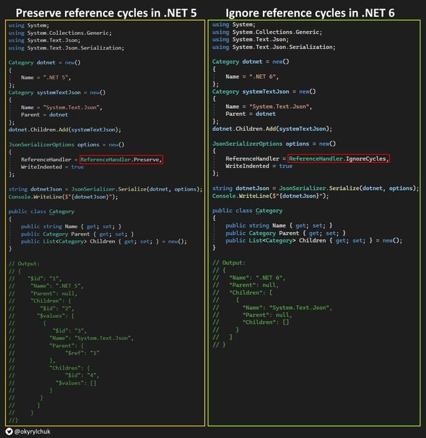Select ReferenceHandler.Preserve in the .NET 5 code
Screen dimensions: 426x438
[121, 160]
